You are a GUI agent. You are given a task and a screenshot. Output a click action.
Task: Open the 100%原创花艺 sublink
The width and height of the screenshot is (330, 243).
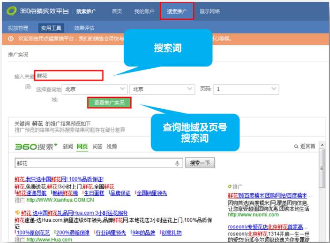coord(33,233)
